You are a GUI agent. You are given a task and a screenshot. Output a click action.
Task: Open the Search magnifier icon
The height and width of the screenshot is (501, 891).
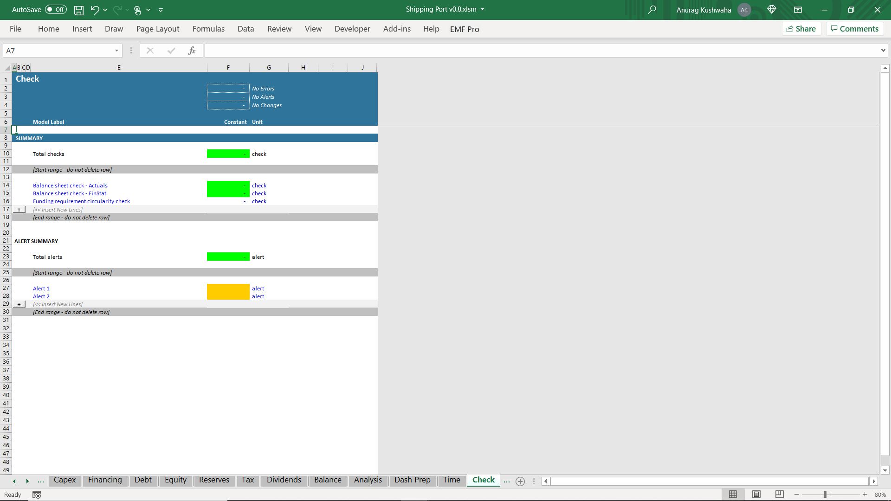coord(652,10)
